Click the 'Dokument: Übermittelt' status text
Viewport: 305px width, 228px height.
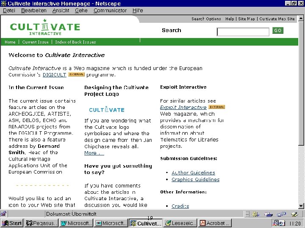pos(71,214)
